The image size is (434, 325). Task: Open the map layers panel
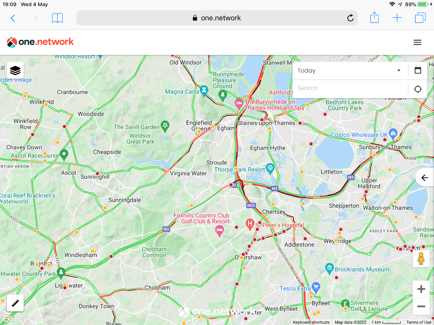pos(15,70)
